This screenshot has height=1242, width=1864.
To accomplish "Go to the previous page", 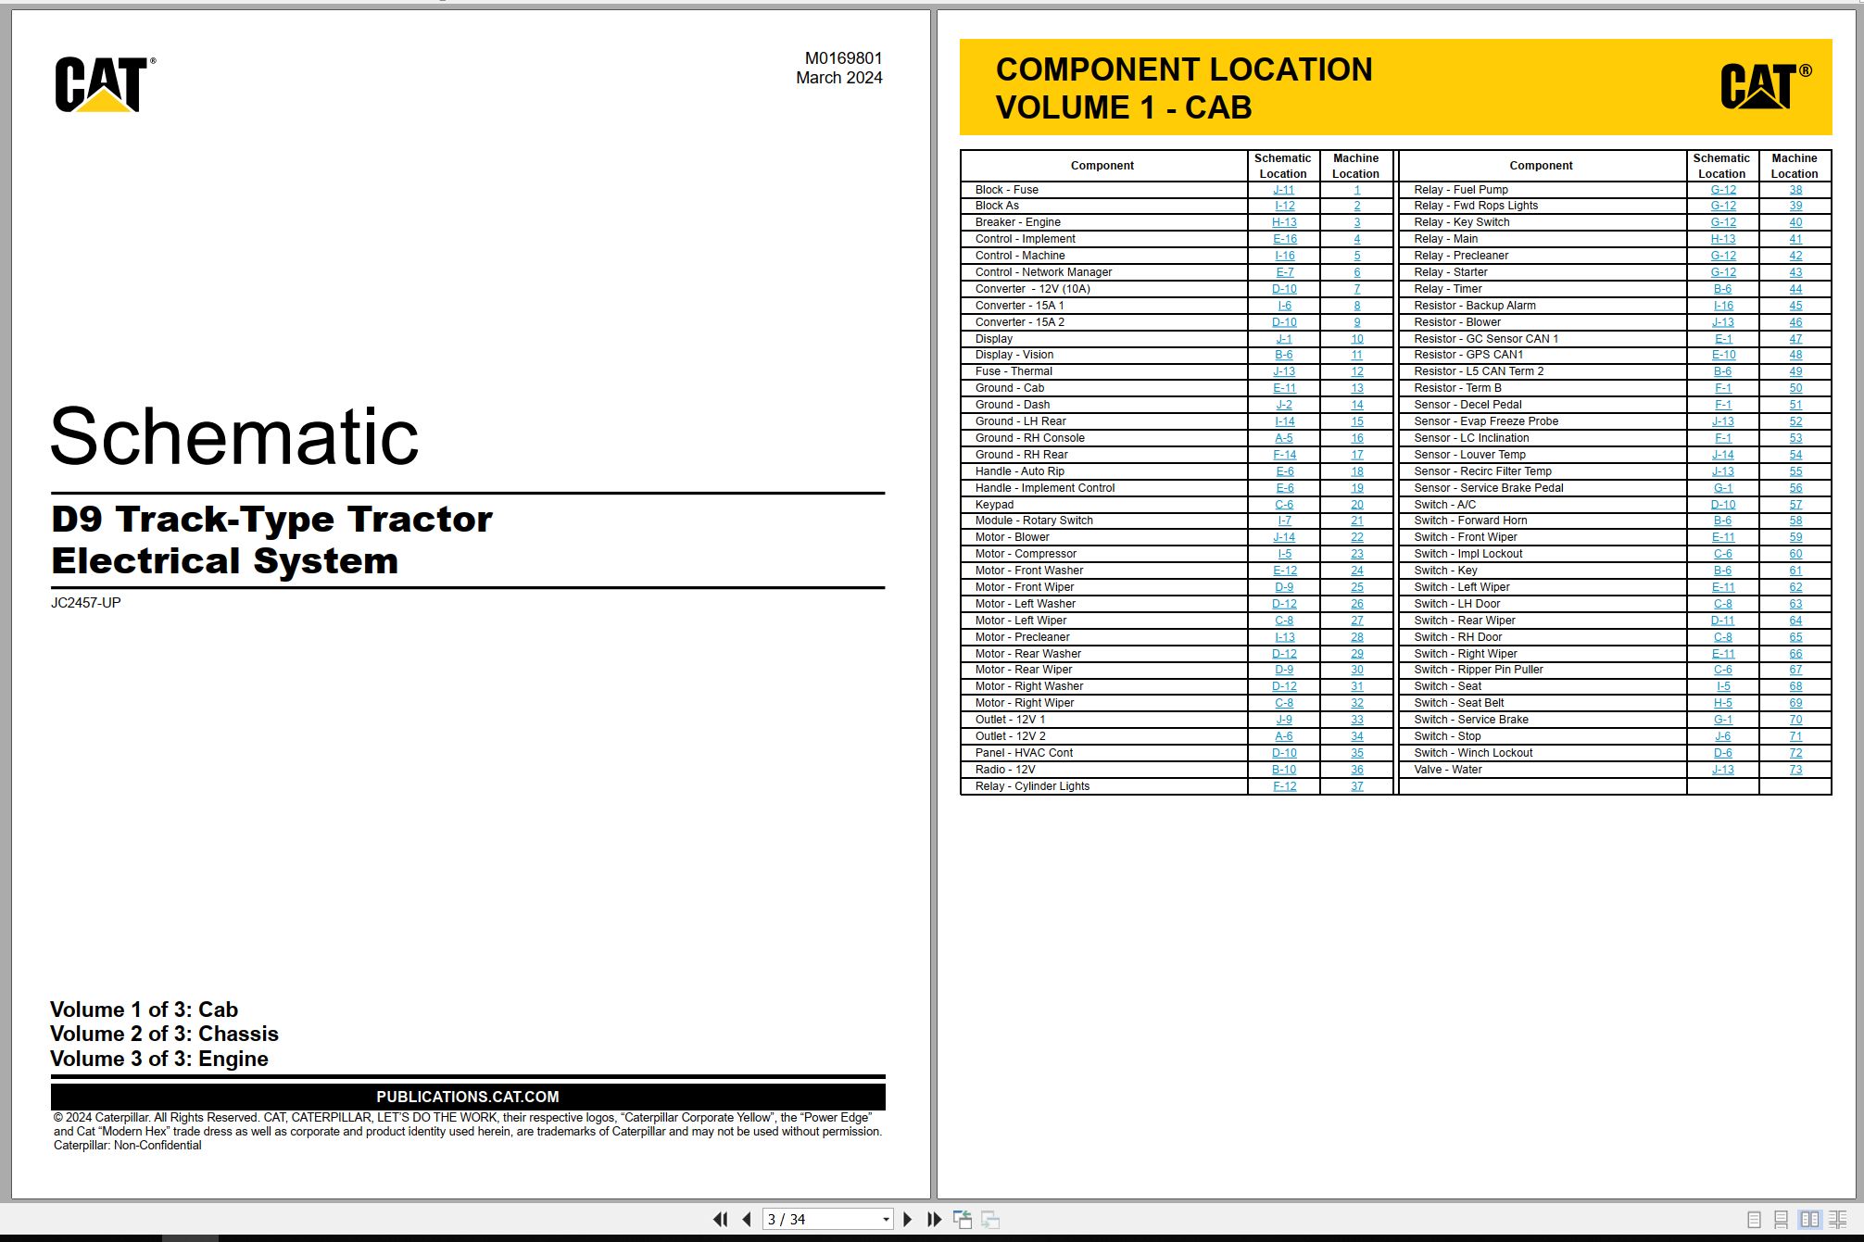I will (x=747, y=1220).
